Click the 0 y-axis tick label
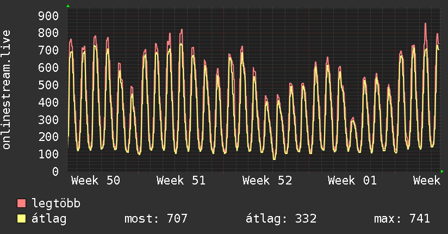The image size is (448, 234). (54, 171)
